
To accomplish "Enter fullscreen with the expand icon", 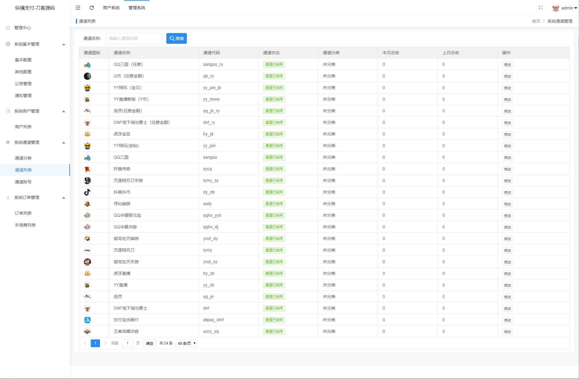I will click(x=541, y=8).
